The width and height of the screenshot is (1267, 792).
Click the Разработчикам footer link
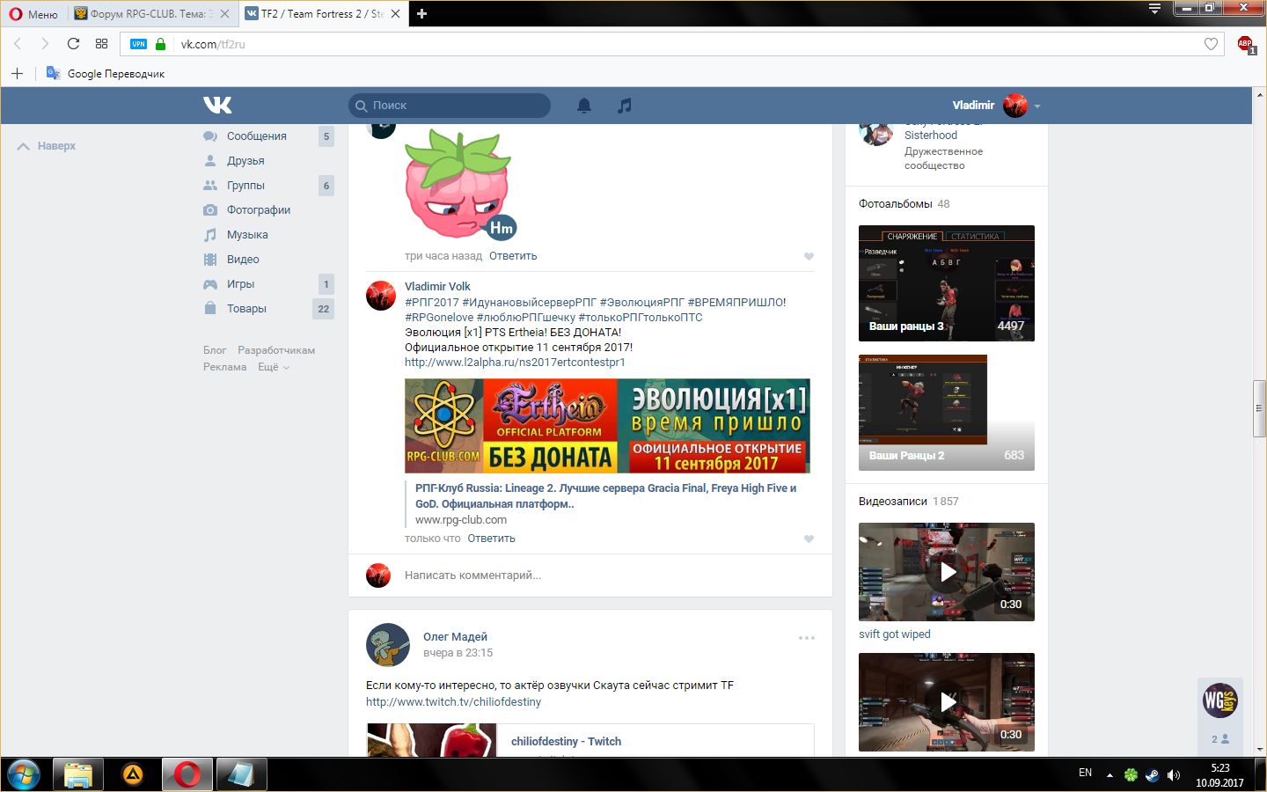[276, 350]
